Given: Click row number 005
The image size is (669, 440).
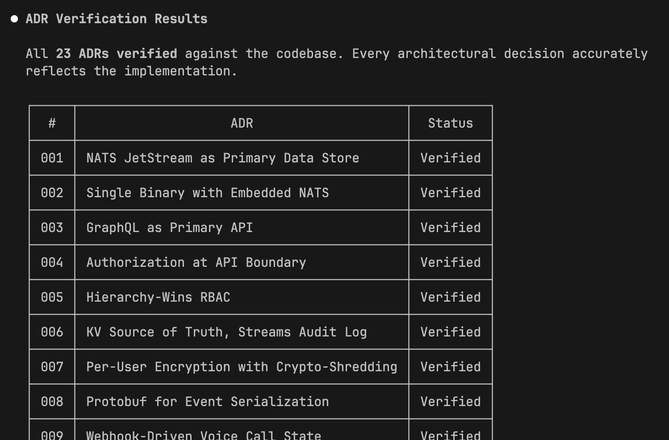Looking at the screenshot, I should tap(52, 297).
